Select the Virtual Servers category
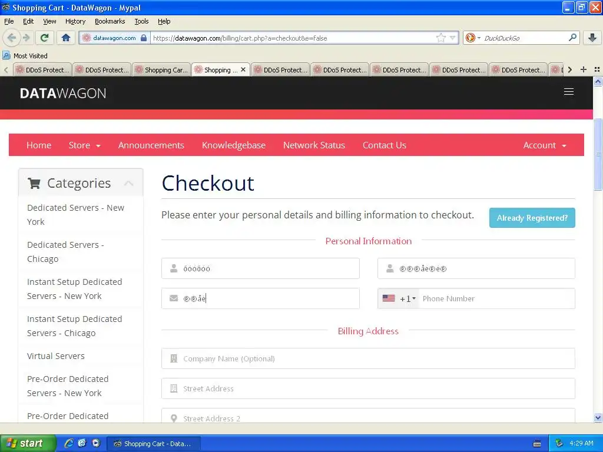 point(80,356)
